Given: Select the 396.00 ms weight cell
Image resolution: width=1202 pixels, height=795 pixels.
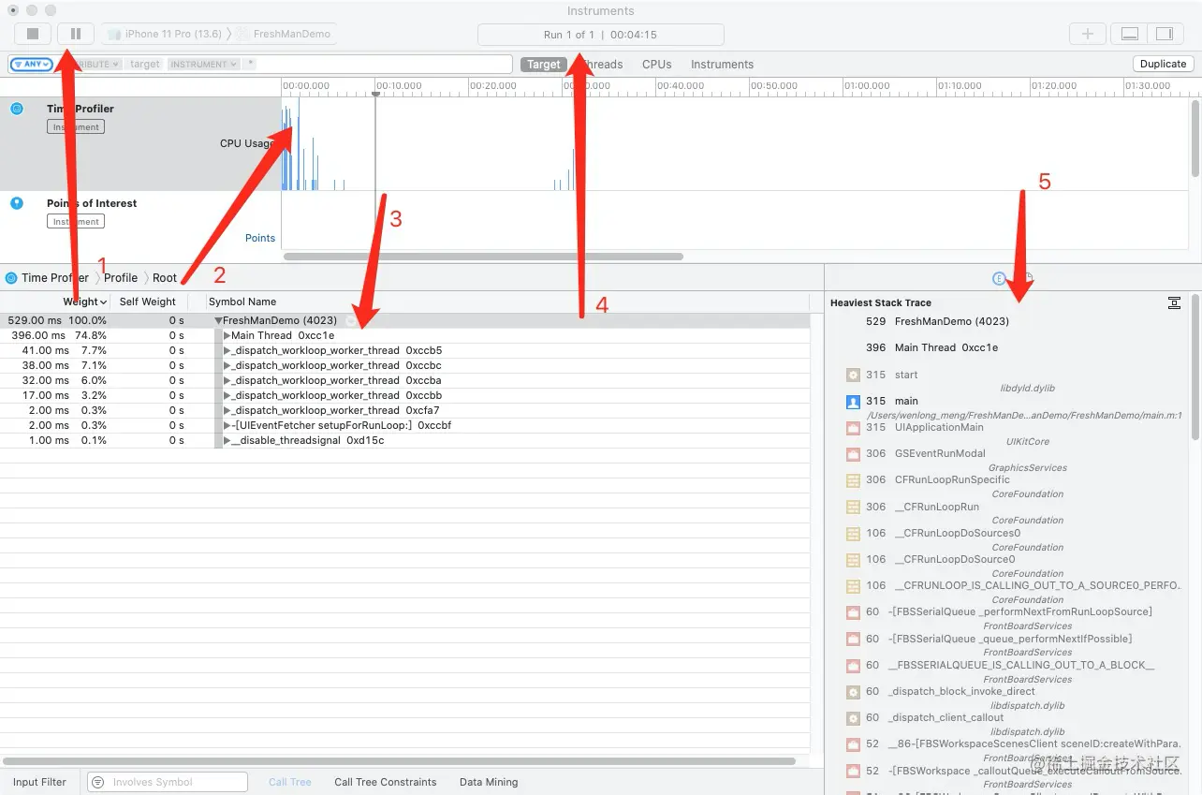Looking at the screenshot, I should click(x=38, y=335).
